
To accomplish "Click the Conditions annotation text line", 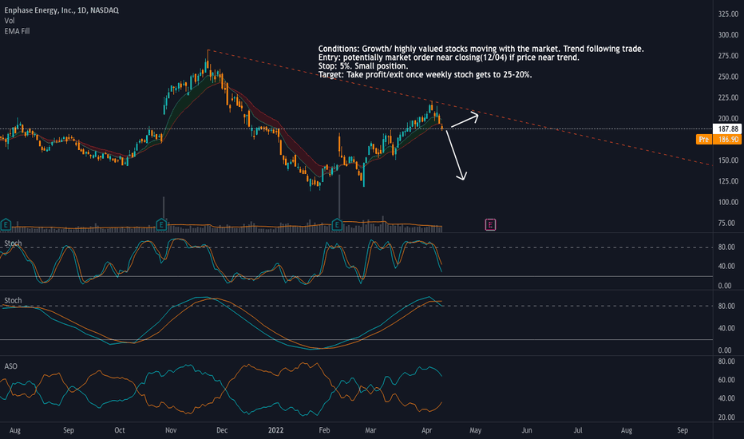I will (x=481, y=49).
